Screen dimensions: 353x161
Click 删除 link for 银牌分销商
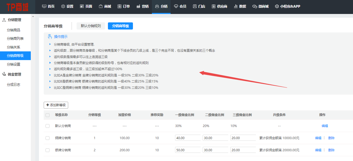[x=331, y=150]
